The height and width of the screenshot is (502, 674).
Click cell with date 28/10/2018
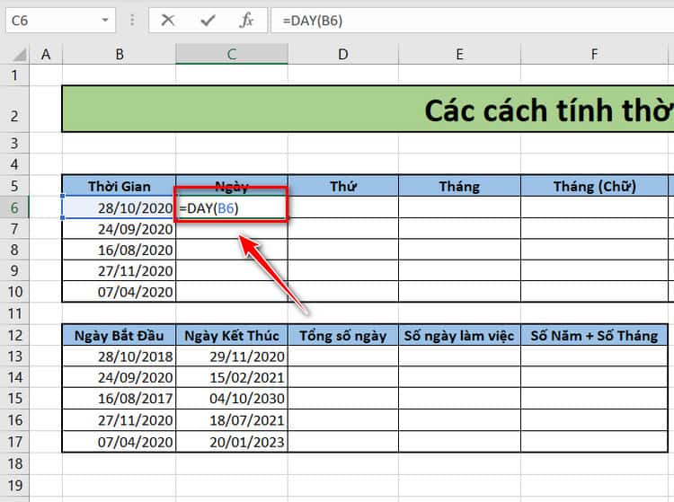coord(119,357)
